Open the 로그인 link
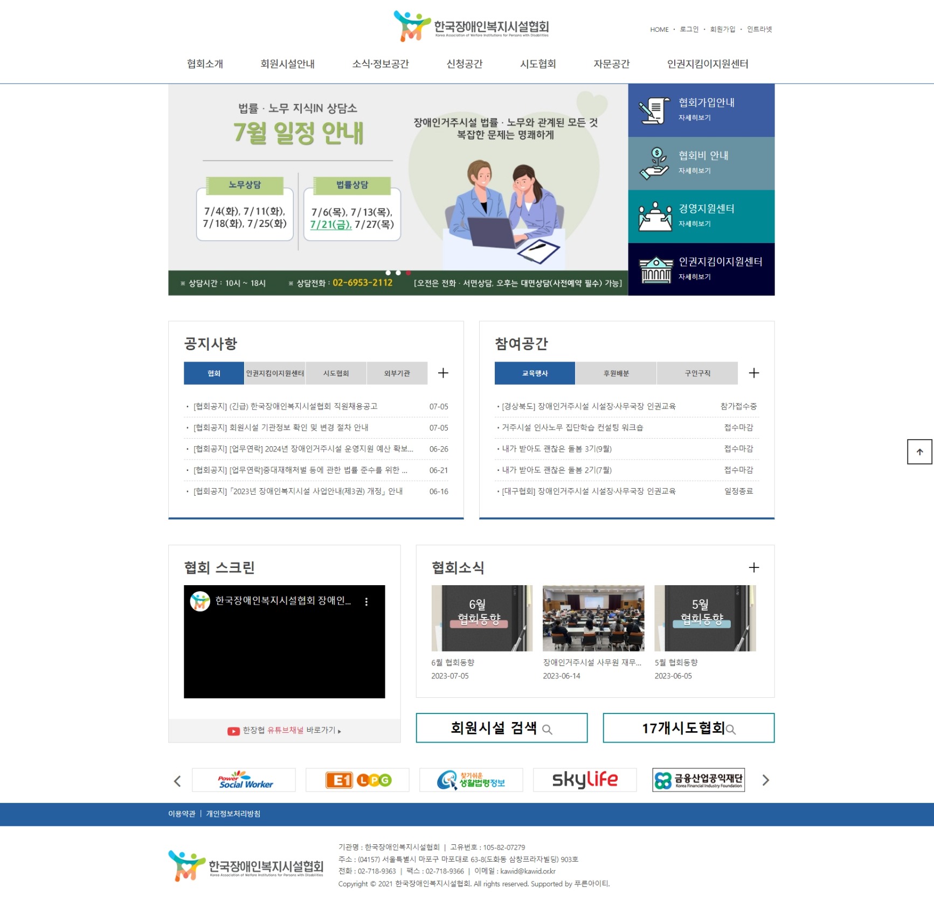 [689, 29]
